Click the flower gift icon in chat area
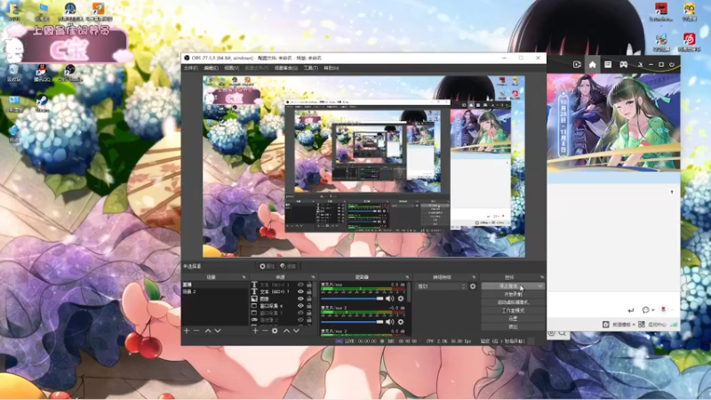 [x=663, y=309]
